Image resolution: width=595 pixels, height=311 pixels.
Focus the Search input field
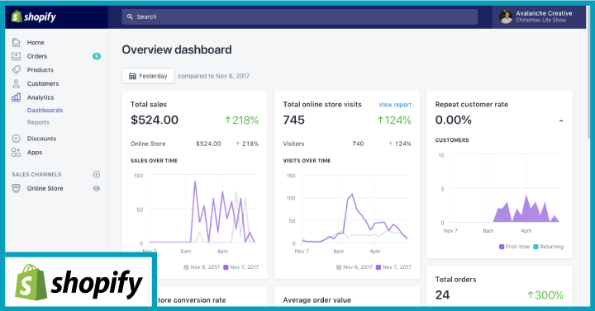pyautogui.click(x=299, y=16)
